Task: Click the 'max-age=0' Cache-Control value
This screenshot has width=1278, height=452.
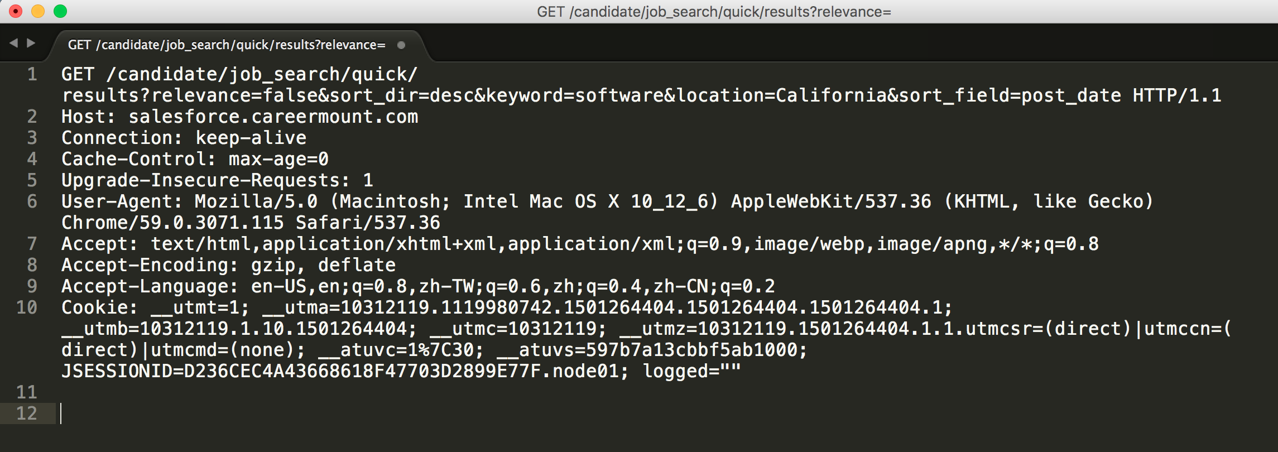Action: [278, 159]
